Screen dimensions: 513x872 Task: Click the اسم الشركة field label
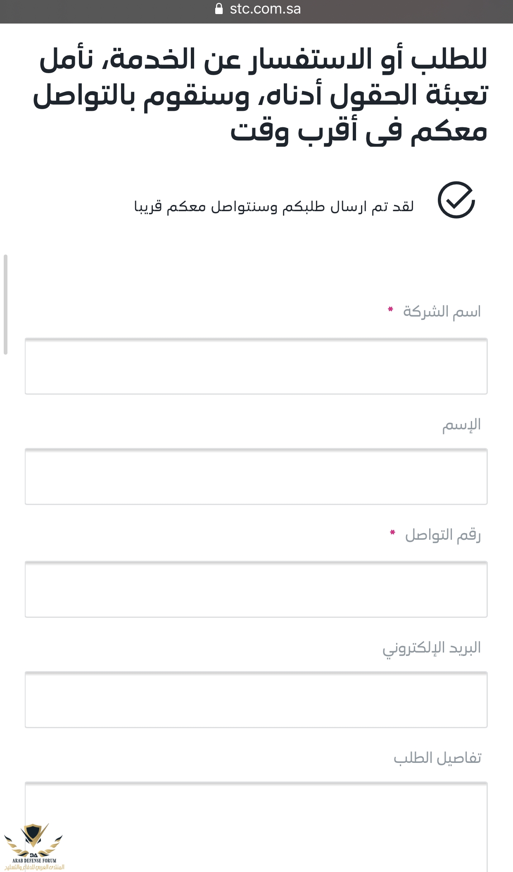click(x=442, y=312)
